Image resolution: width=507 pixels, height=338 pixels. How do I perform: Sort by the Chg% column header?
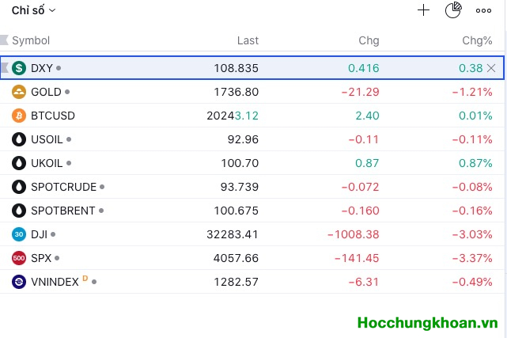[478, 40]
